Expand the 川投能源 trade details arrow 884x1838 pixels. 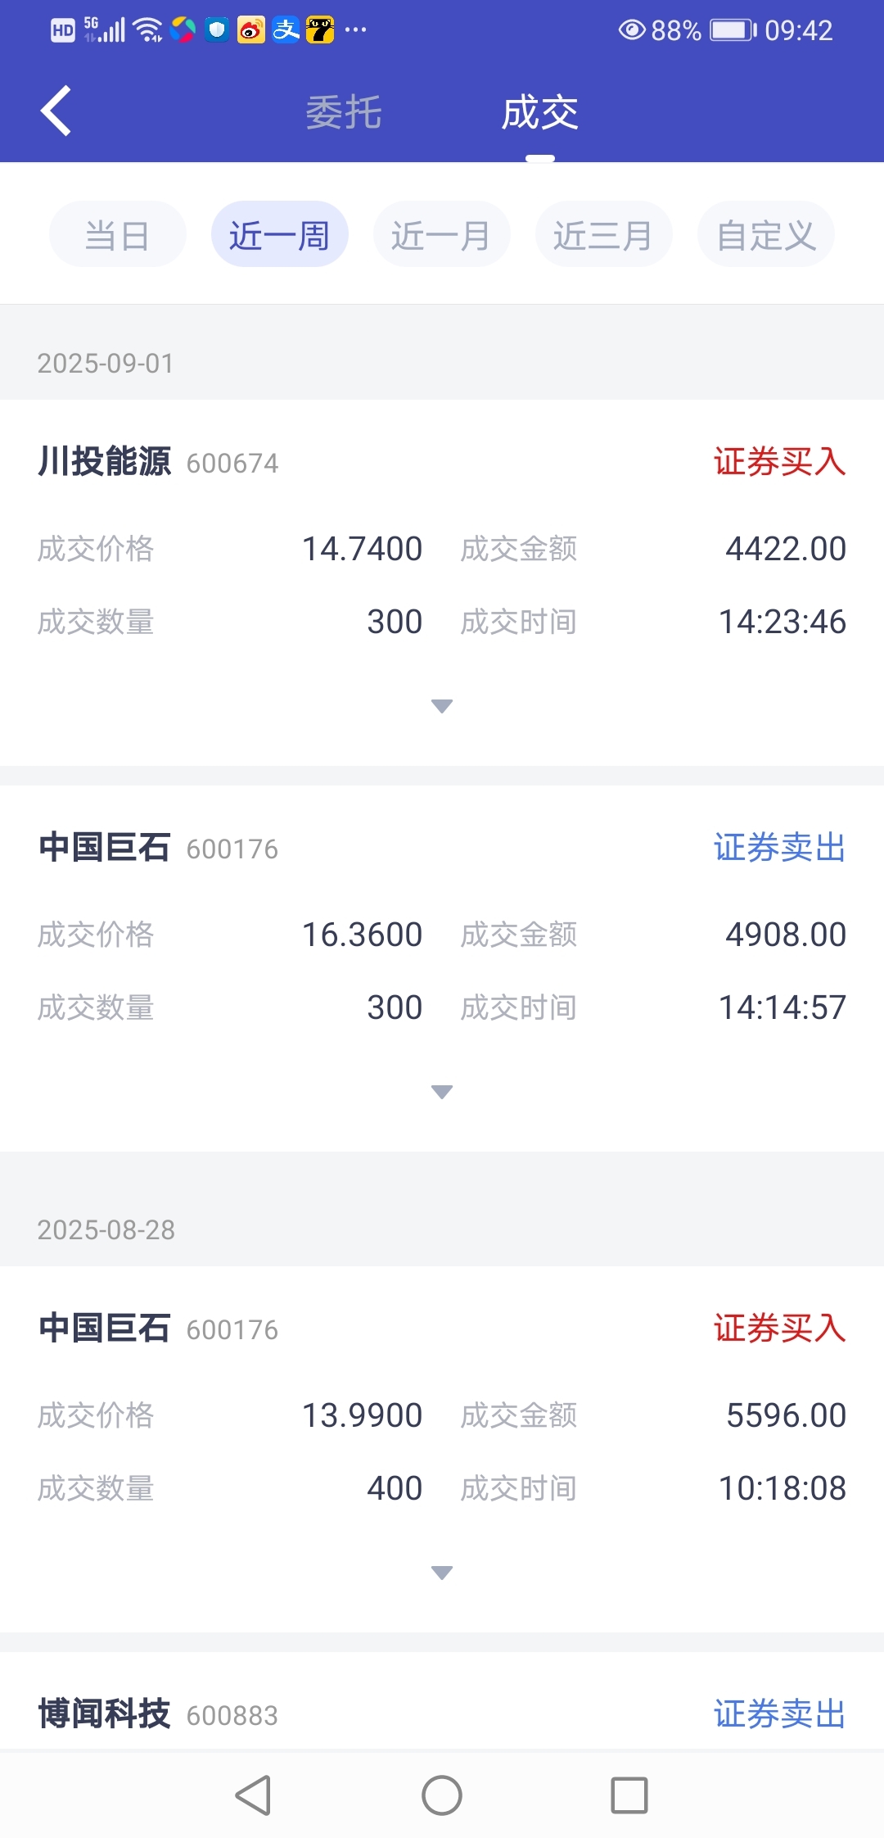pyautogui.click(x=442, y=706)
